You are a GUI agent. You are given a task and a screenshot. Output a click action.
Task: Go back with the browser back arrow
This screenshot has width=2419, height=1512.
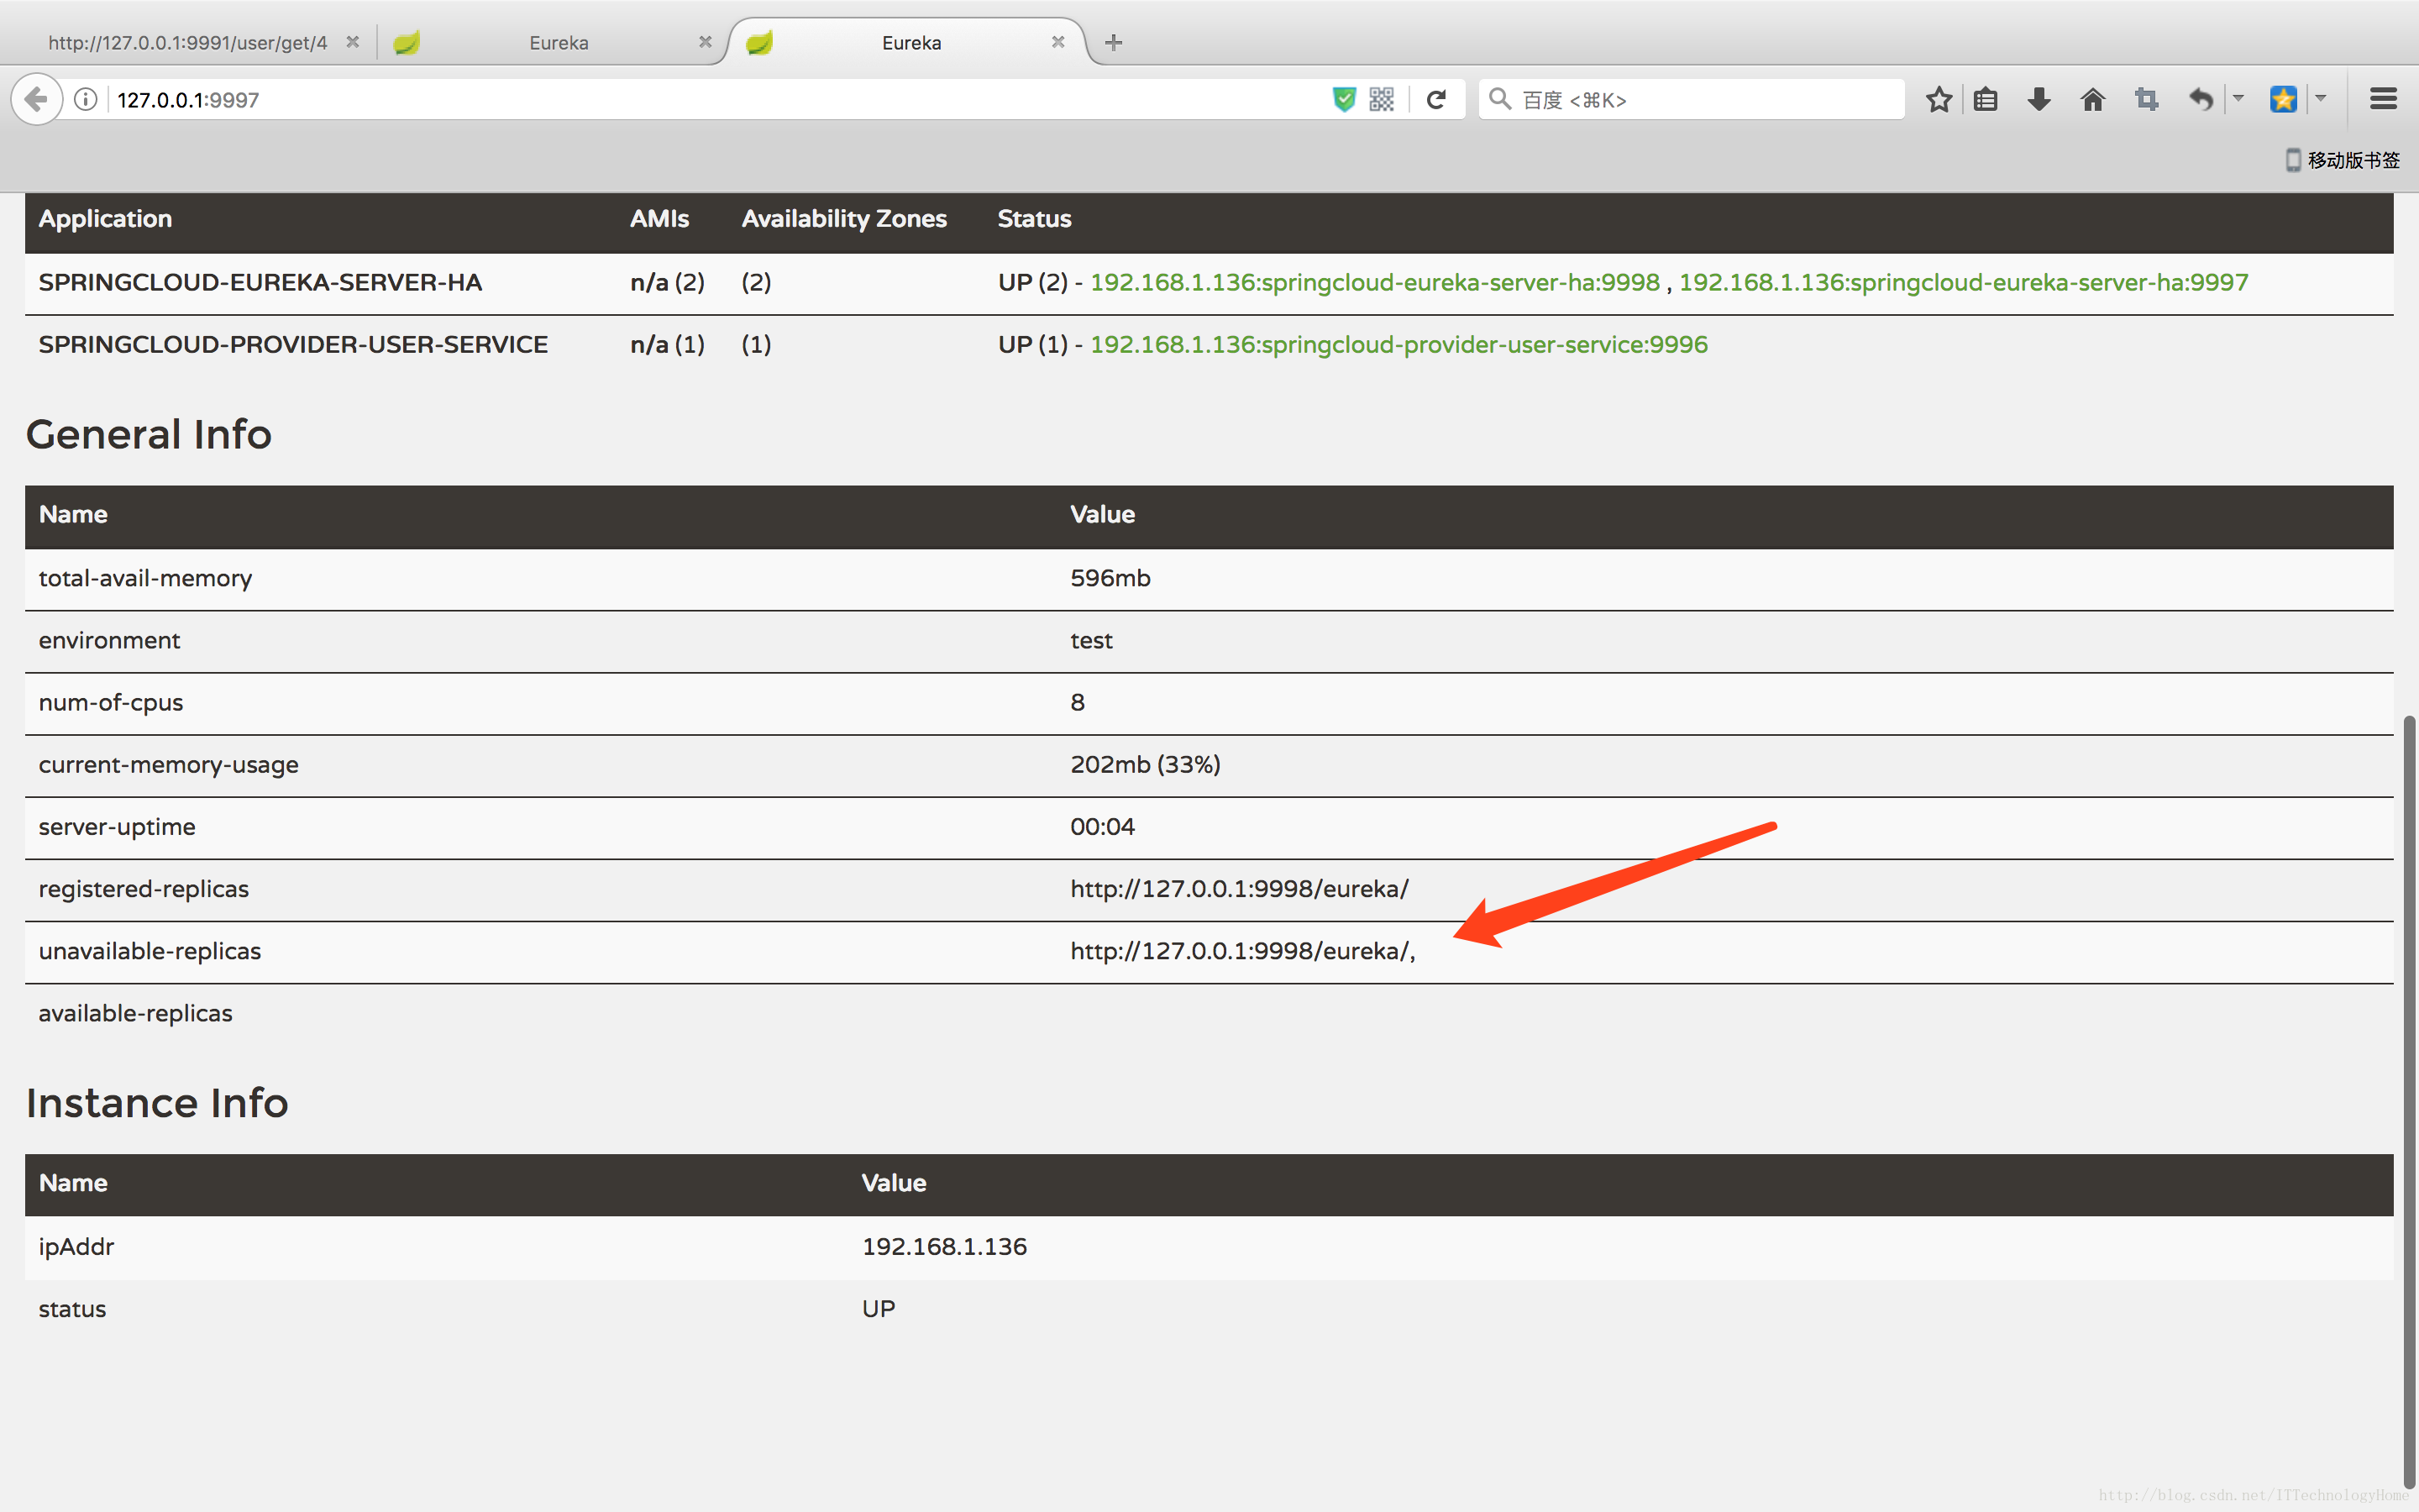pyautogui.click(x=37, y=99)
